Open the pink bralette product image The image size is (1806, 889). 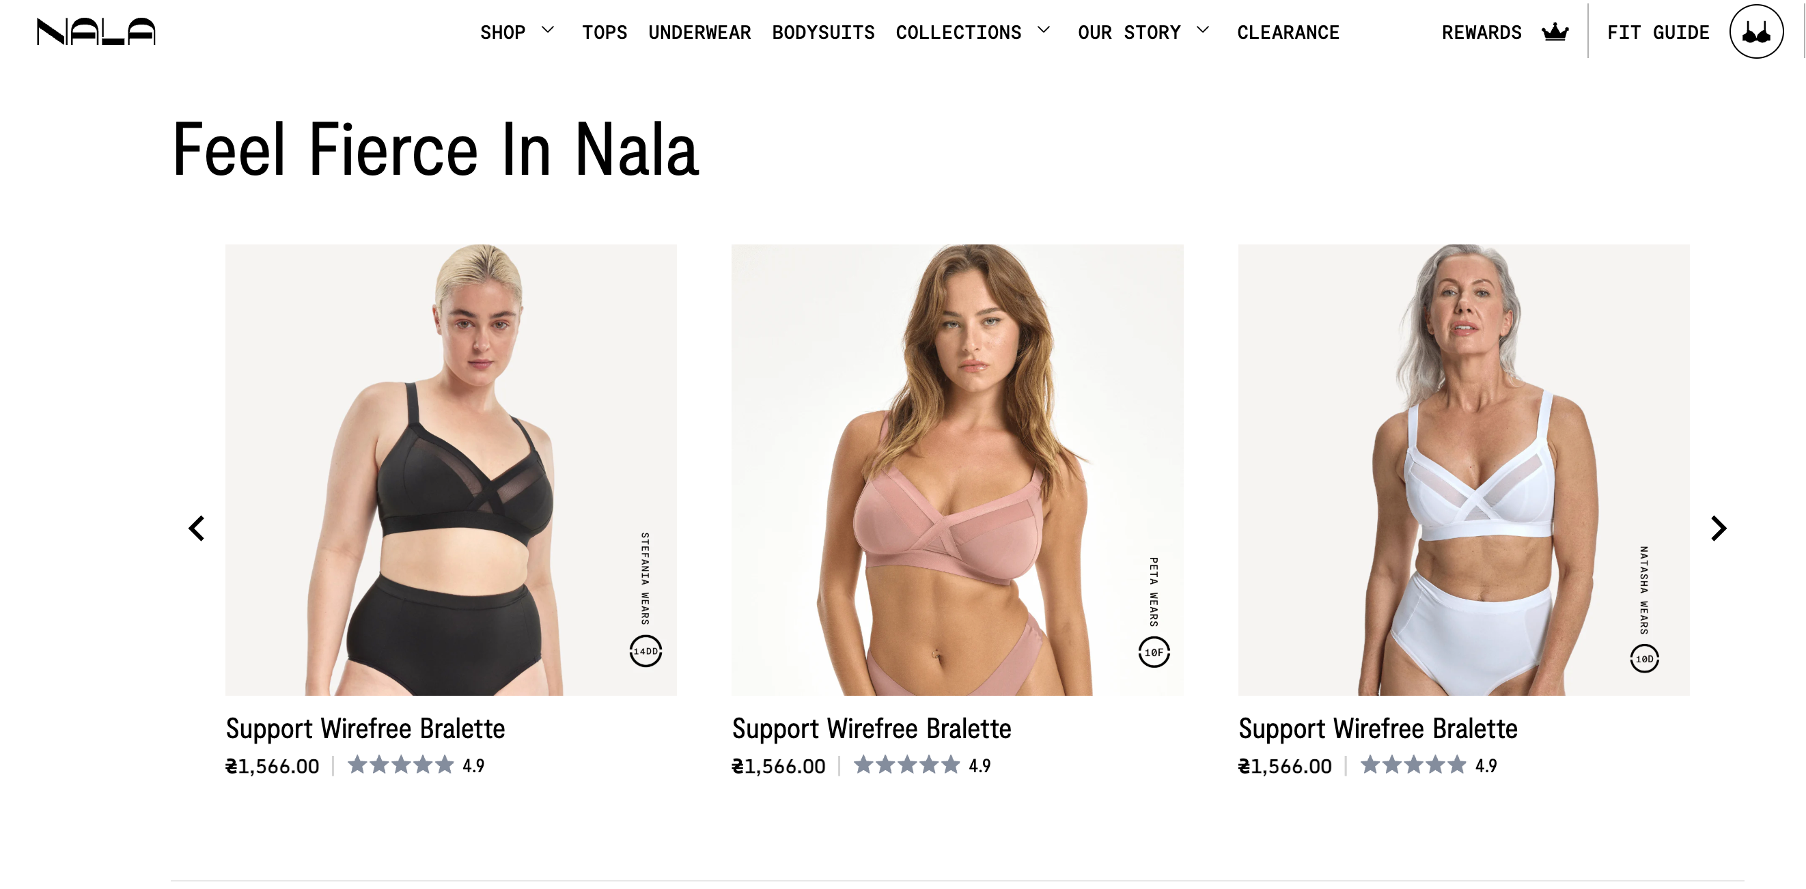pos(957,469)
